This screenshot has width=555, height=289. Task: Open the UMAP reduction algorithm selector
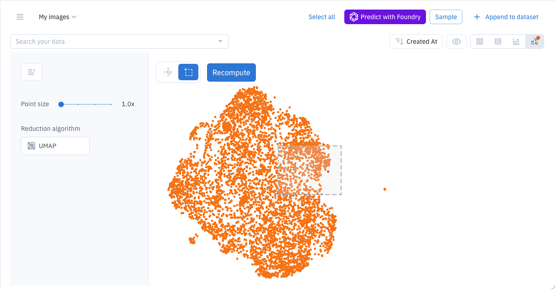pos(55,146)
